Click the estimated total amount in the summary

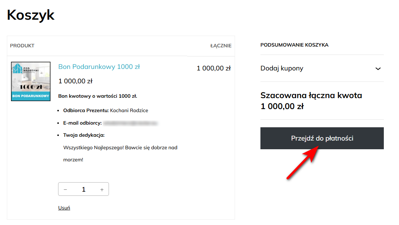click(x=282, y=106)
